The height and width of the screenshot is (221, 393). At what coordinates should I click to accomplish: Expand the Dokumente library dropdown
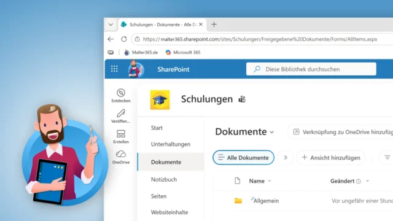[x=271, y=132]
